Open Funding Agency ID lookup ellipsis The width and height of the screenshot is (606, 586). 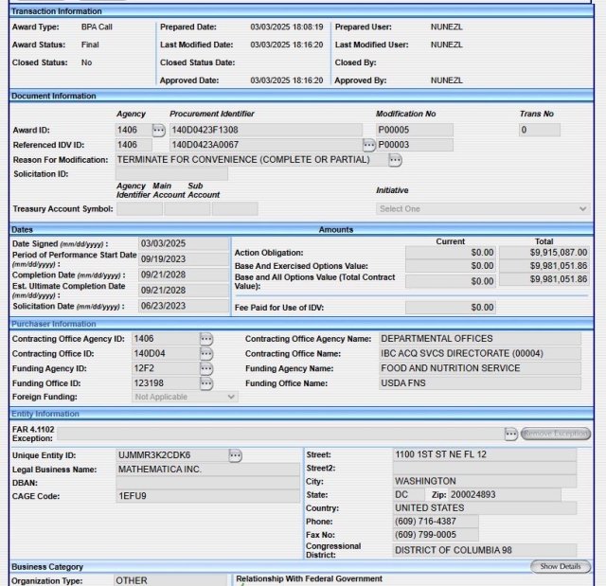(205, 368)
